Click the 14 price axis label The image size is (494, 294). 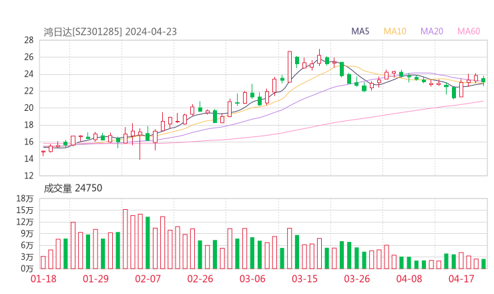pyautogui.click(x=29, y=158)
